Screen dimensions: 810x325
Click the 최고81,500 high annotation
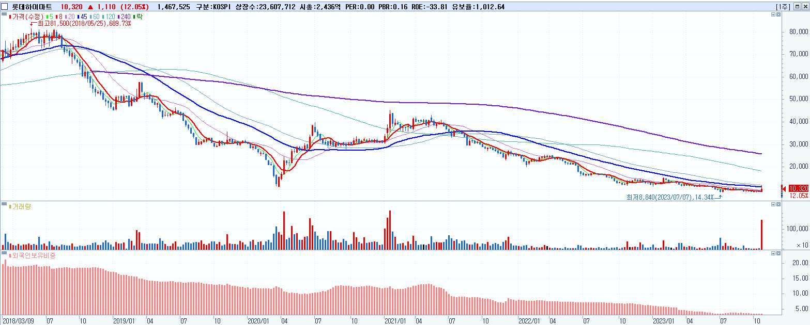tap(85, 24)
